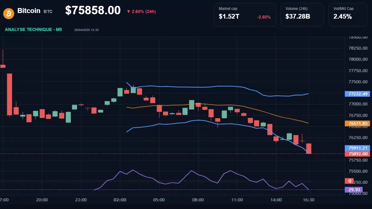Select the ANALYSE TECHNIQUE - M5 tab
Viewport: 372px width, 209px height.
[33, 30]
